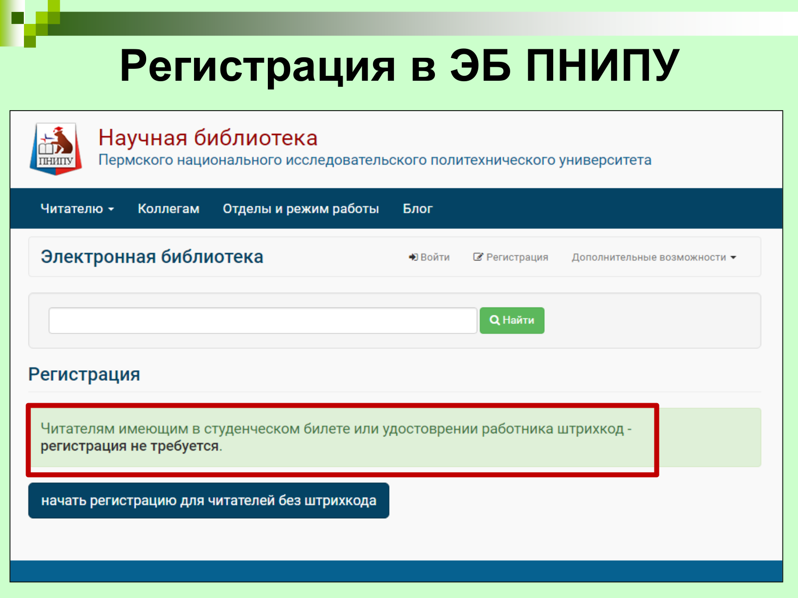Open the Коллегам menu item
This screenshot has height=598, width=798.
click(169, 209)
